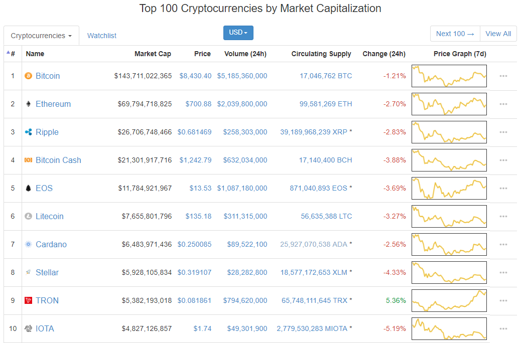521x343 pixels.
Task: Click Ethereum price $700.88
Action: (x=198, y=104)
